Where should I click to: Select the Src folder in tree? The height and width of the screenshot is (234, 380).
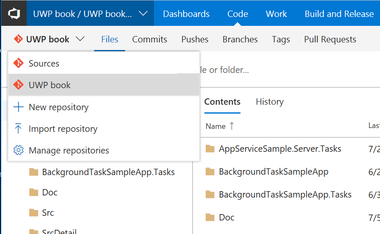[48, 213]
